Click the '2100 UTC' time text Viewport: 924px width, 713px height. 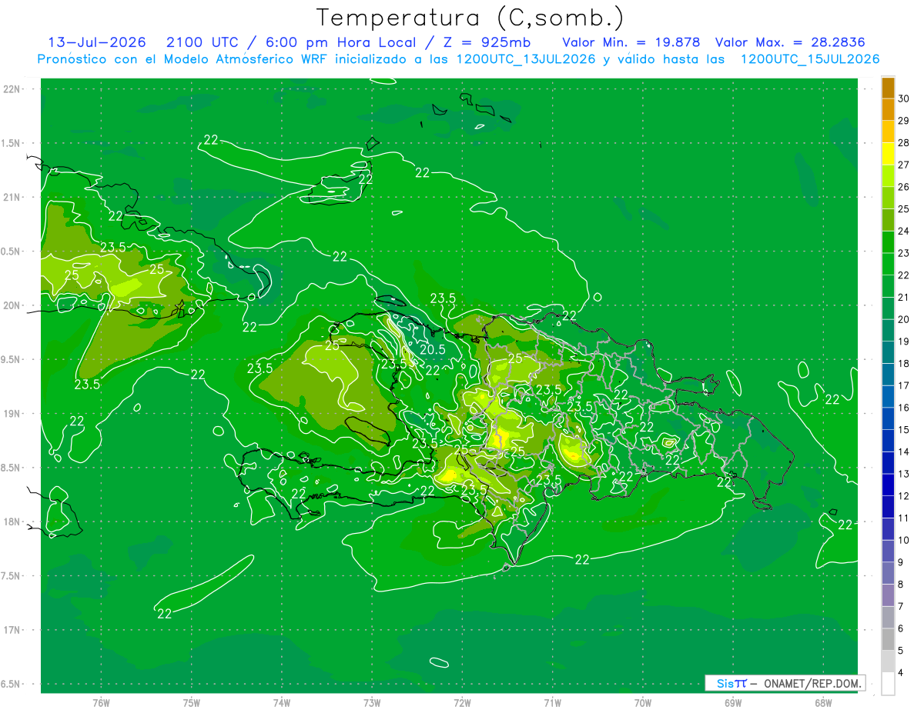[x=204, y=42]
